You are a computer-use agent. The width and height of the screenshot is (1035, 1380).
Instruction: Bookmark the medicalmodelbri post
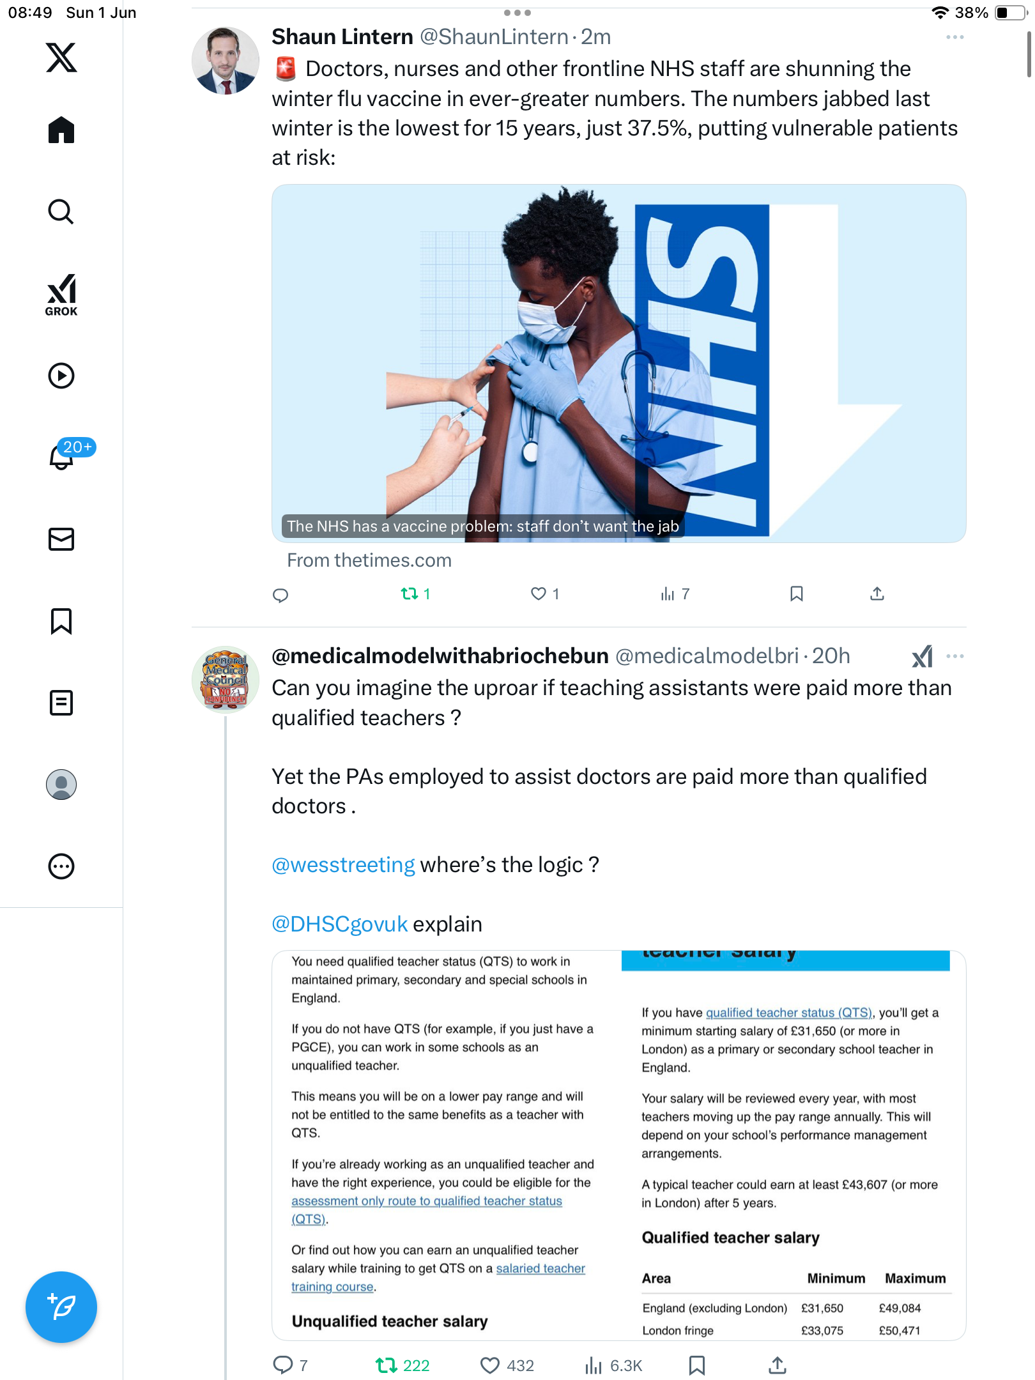697,1365
